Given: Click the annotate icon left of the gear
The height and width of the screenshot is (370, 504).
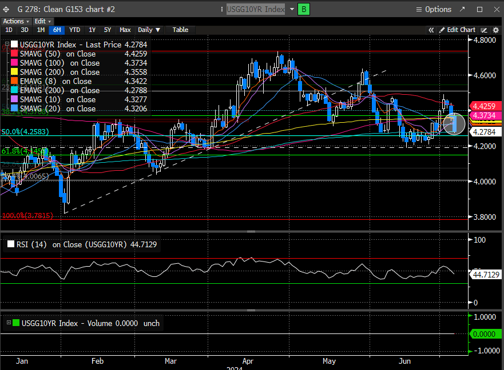Looking at the screenshot, I should point(484,30).
